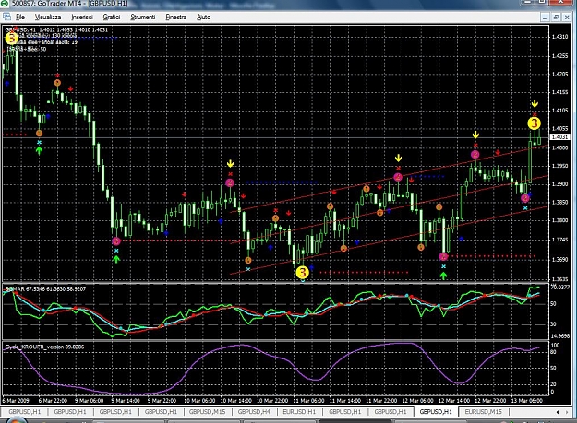Click the 1.4310 price scale label
577x423 pixels.
tap(559, 37)
